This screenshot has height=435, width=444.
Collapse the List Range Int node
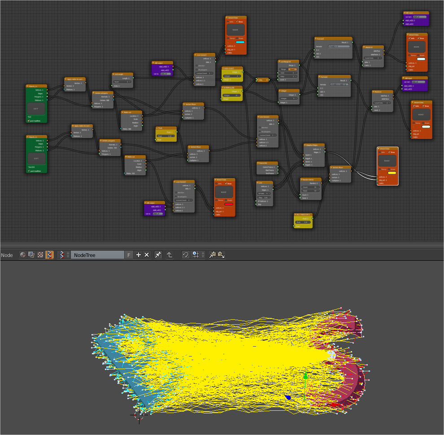click(279, 61)
